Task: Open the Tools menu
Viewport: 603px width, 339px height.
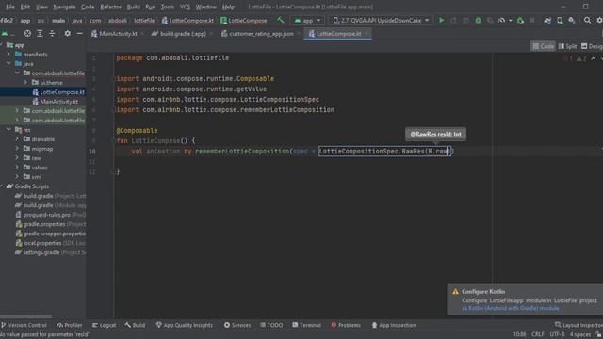Action: tap(168, 7)
